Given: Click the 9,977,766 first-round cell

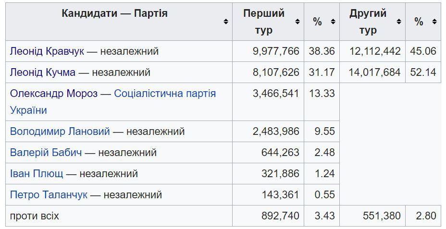Looking at the screenshot, I should coord(268,51).
